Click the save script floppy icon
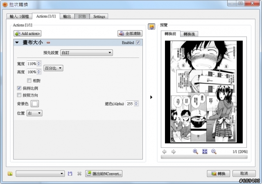262x184 pixels. (70, 173)
